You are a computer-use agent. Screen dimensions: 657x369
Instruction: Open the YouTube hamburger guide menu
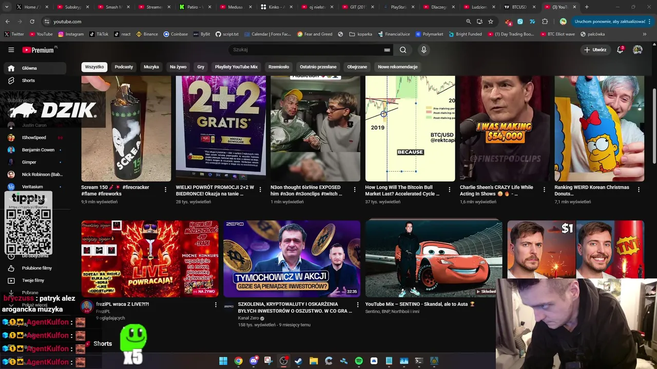[11, 50]
